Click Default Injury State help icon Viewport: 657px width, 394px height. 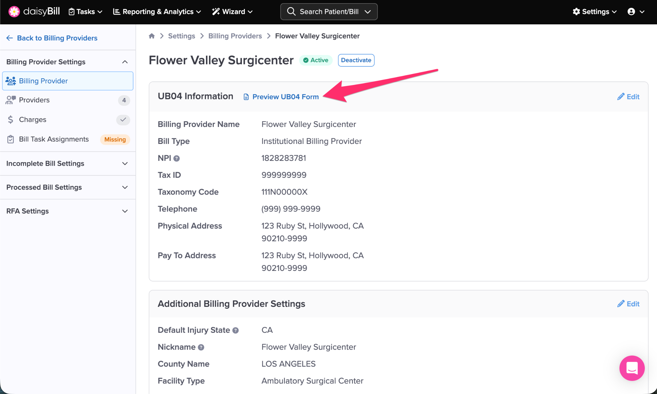(235, 331)
